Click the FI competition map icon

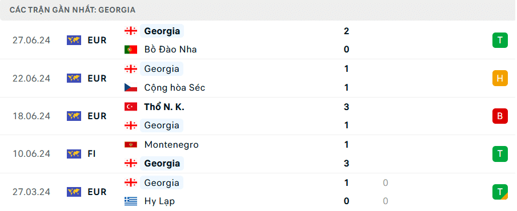74,154
